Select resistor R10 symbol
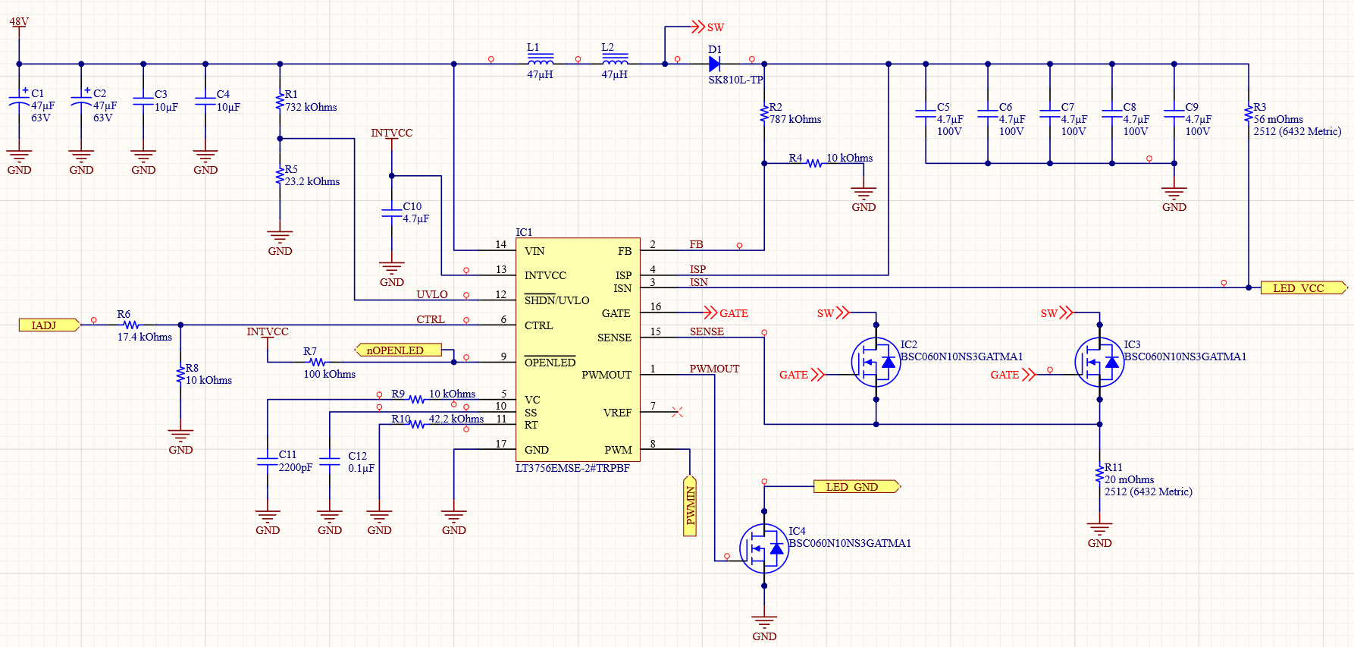 pos(417,425)
